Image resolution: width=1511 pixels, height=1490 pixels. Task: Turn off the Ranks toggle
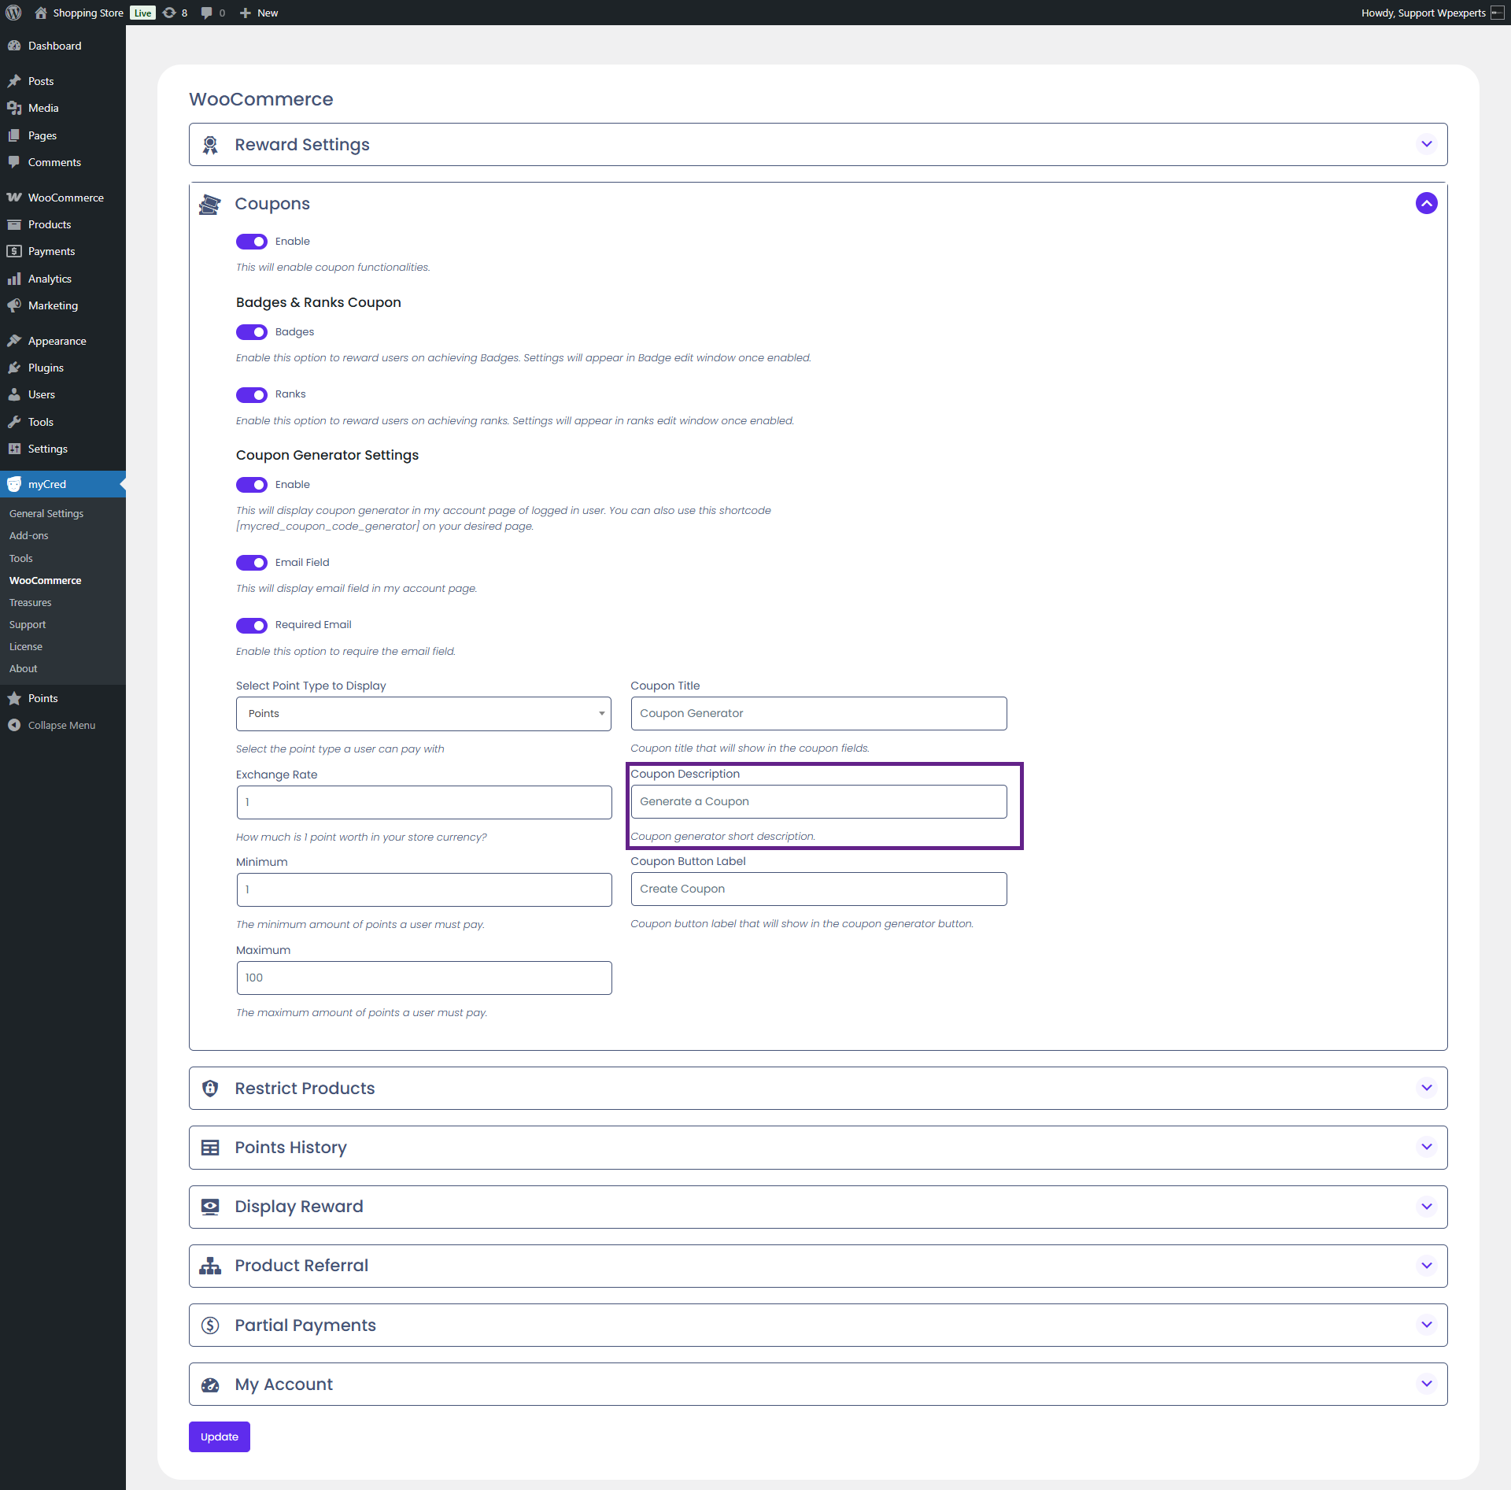point(252,394)
